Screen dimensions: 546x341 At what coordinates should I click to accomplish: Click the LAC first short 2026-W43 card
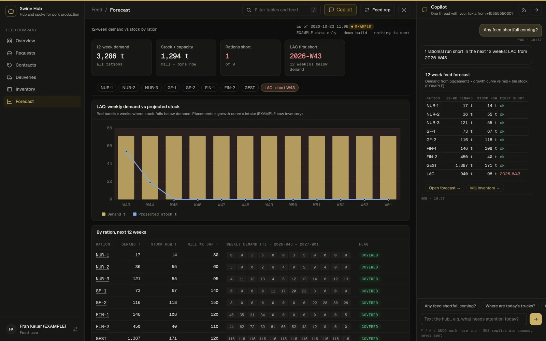coord(315,58)
